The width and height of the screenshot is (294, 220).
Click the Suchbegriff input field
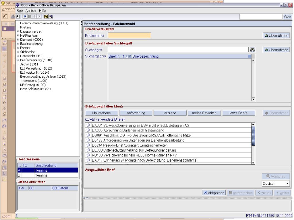point(178,50)
